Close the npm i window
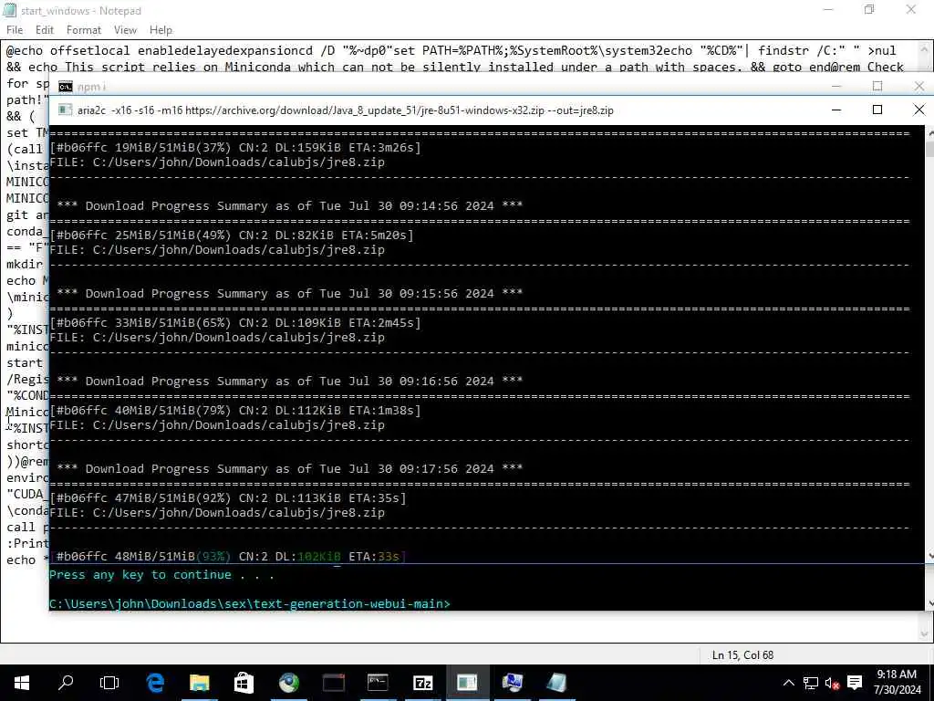Screen dimensions: 934x701 tap(919, 87)
